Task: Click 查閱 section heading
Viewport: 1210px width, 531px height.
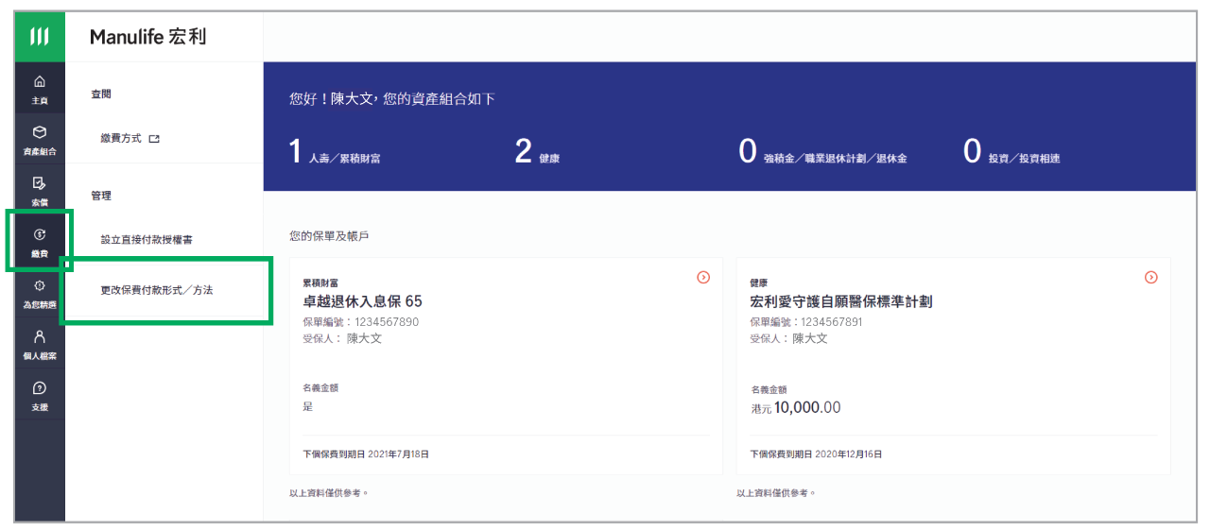Action: point(101,94)
